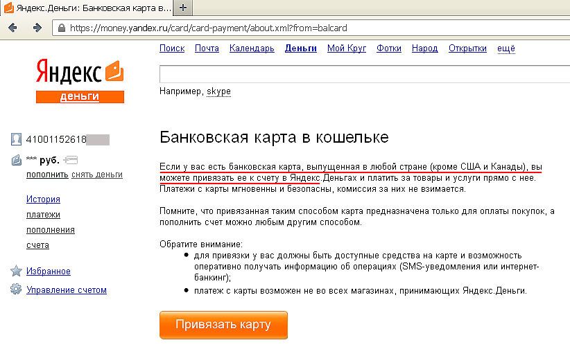Click the card icon next to руб.
Screen dimensions: 570x356
pyautogui.click(x=71, y=159)
